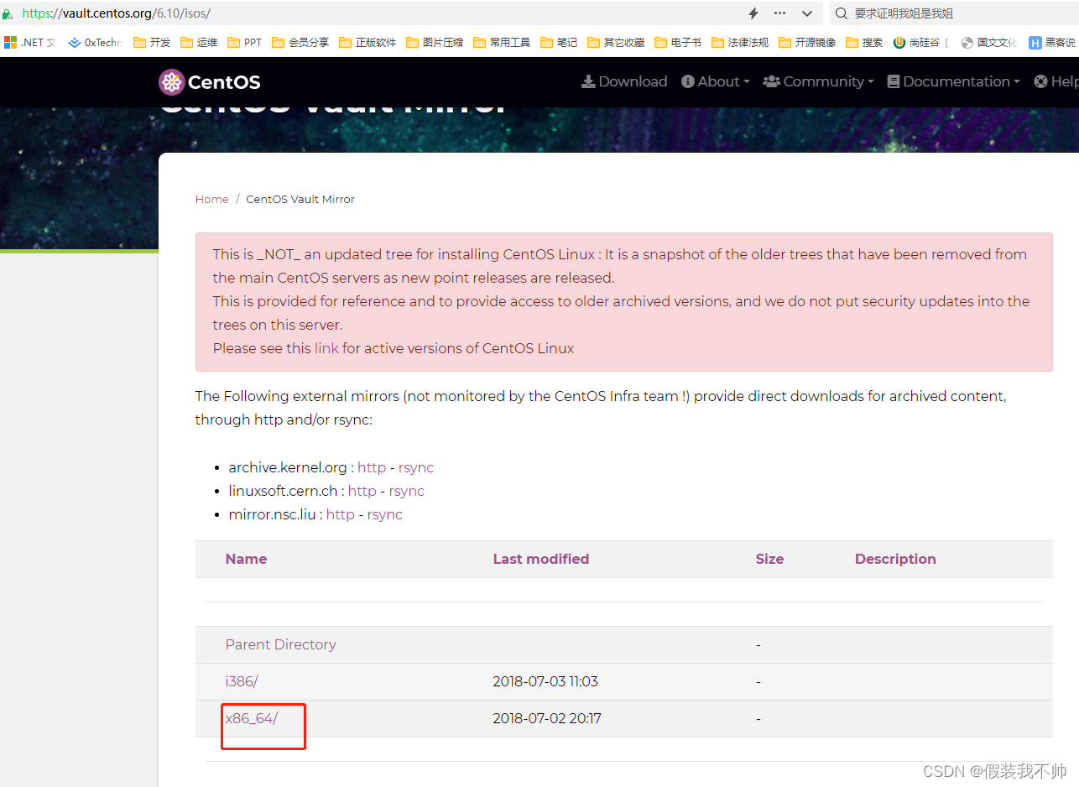The height and width of the screenshot is (787, 1079).
Task: Open the 常用工具 bookmark folder
Action: (502, 42)
